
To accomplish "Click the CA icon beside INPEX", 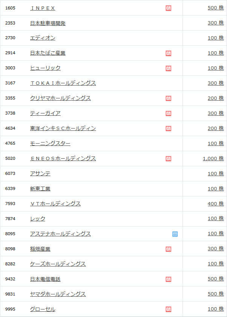I will click(x=168, y=8).
